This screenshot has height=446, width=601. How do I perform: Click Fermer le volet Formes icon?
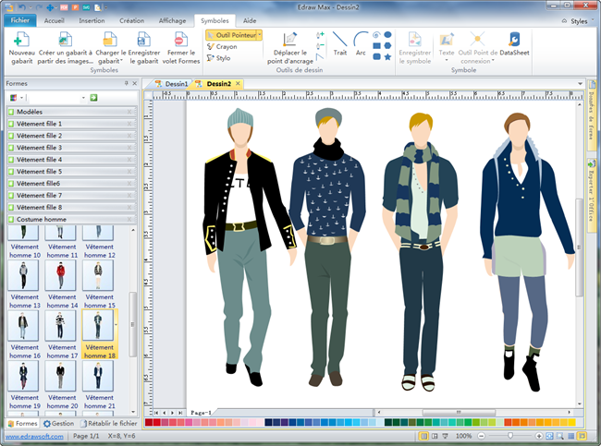(x=180, y=41)
